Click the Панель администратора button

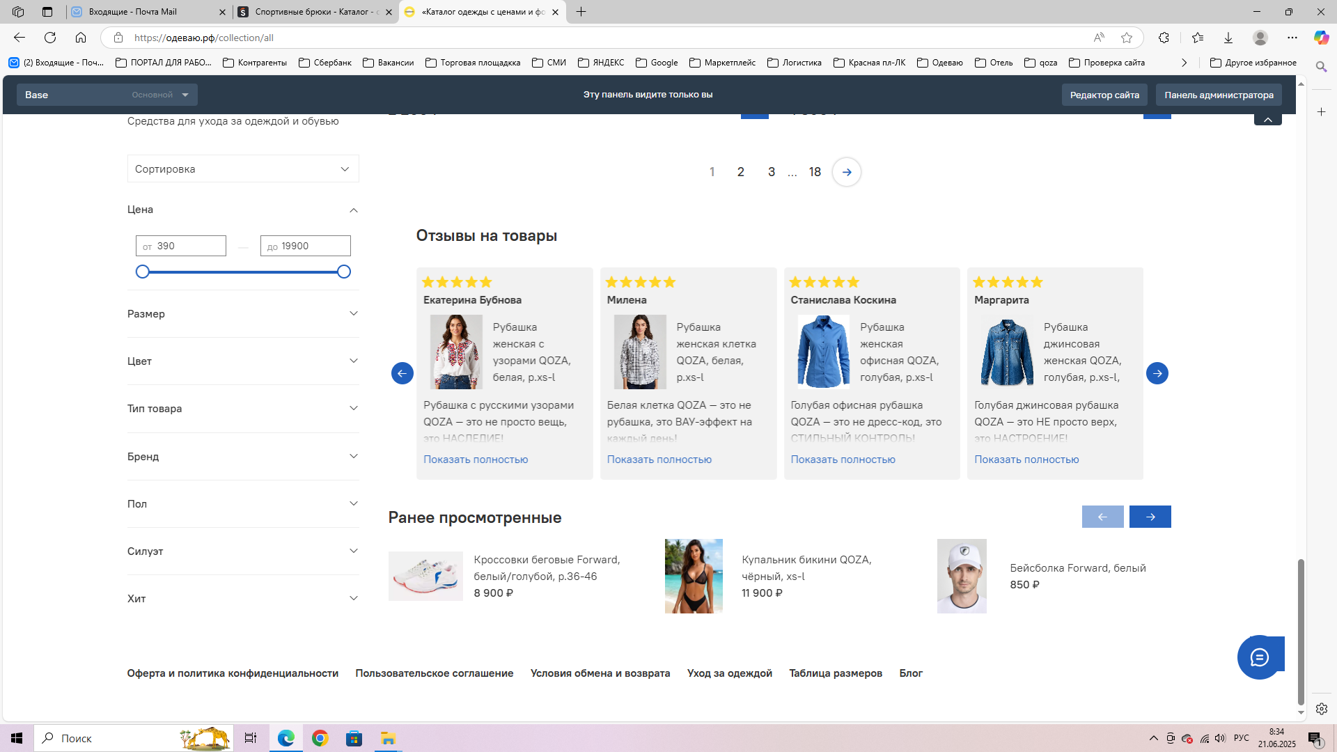[1219, 95]
